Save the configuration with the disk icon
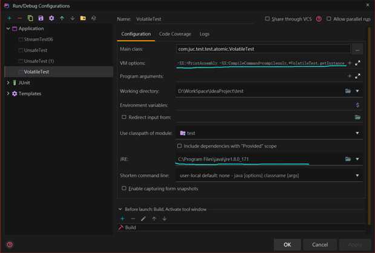This screenshot has width=375, height=253. tap(41, 18)
